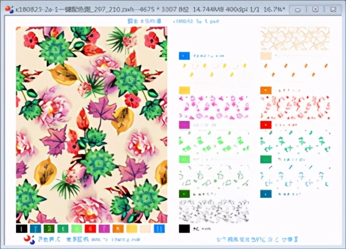Click the black swatch in bottom palette row
346x249 pixels.
pyautogui.click(x=22, y=229)
